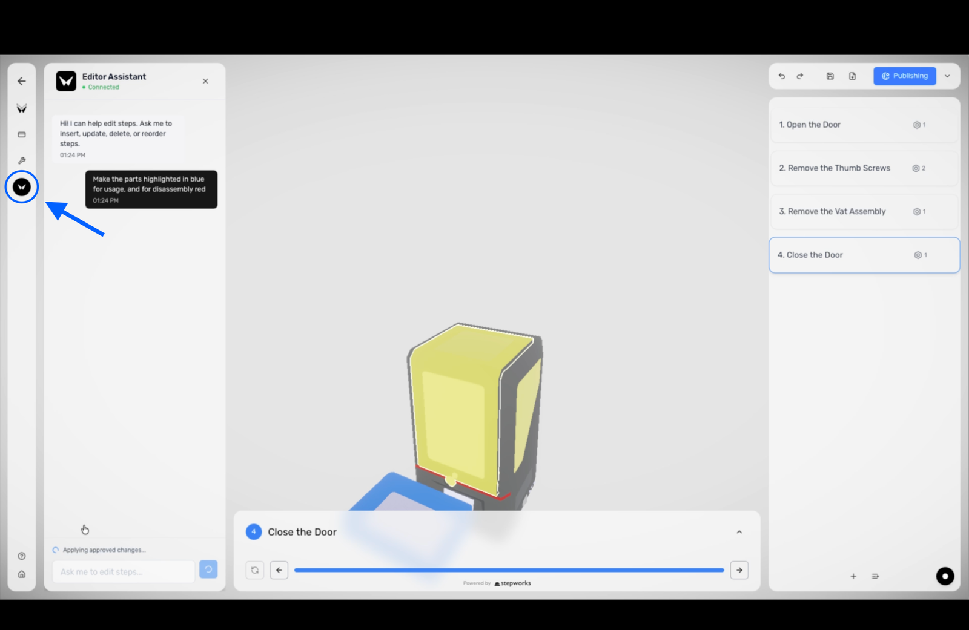969x630 pixels.
Task: Go to home icon in sidebar
Action: (22, 574)
